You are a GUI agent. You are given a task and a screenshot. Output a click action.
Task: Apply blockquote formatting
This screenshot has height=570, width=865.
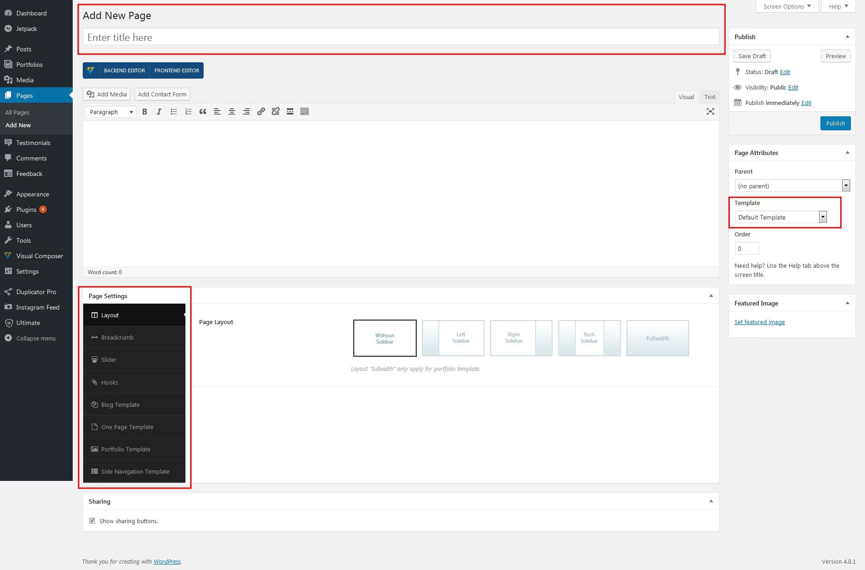pos(203,112)
